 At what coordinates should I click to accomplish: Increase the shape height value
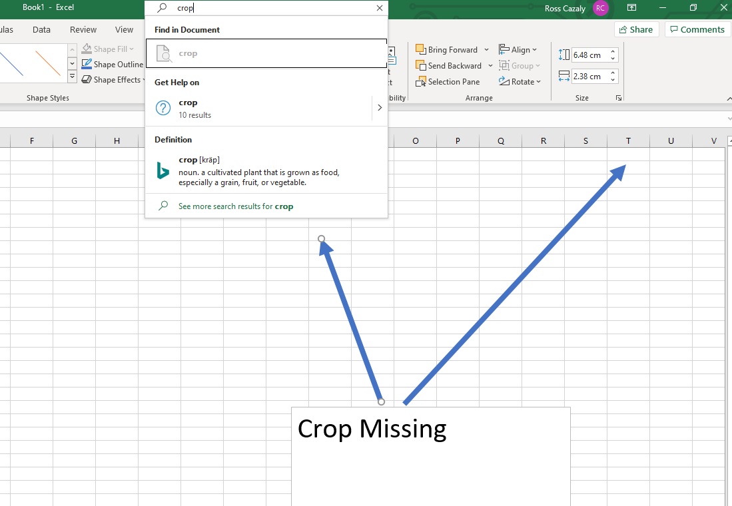point(613,51)
